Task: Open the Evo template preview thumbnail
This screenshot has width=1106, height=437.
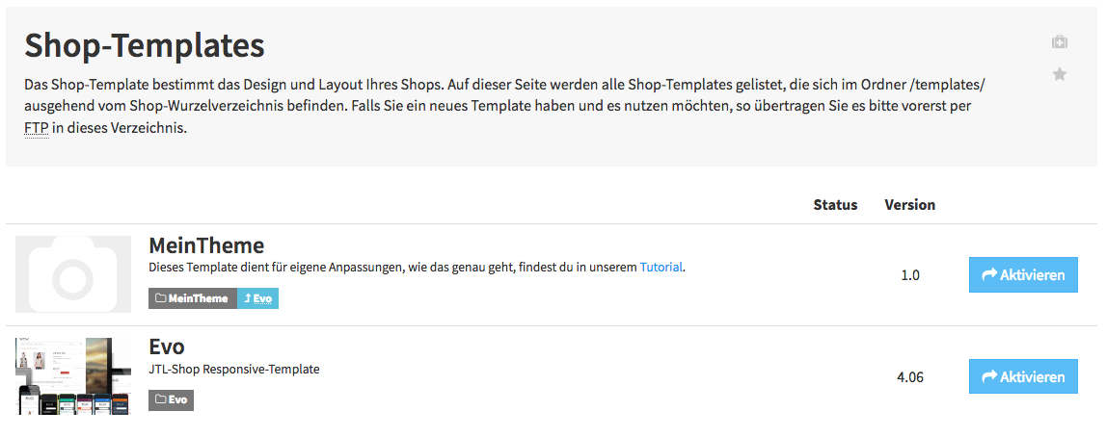Action: tap(73, 376)
